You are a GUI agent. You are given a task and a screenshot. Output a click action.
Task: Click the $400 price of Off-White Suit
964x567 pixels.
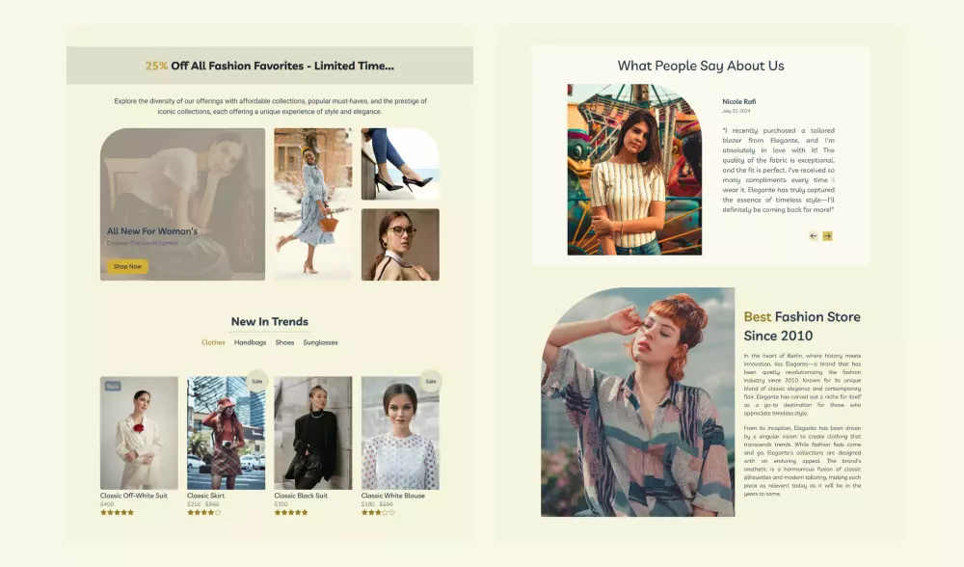tap(107, 504)
